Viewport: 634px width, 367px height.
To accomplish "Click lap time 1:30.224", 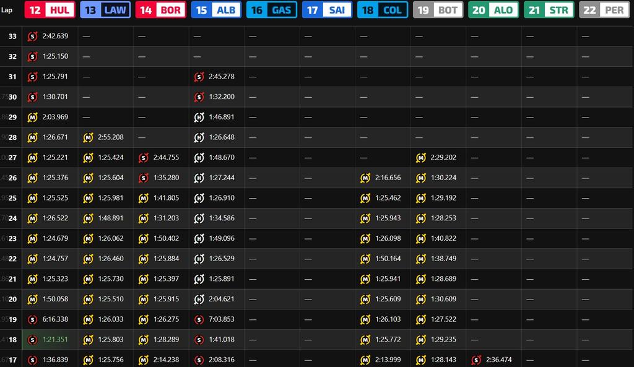I will (x=443, y=178).
